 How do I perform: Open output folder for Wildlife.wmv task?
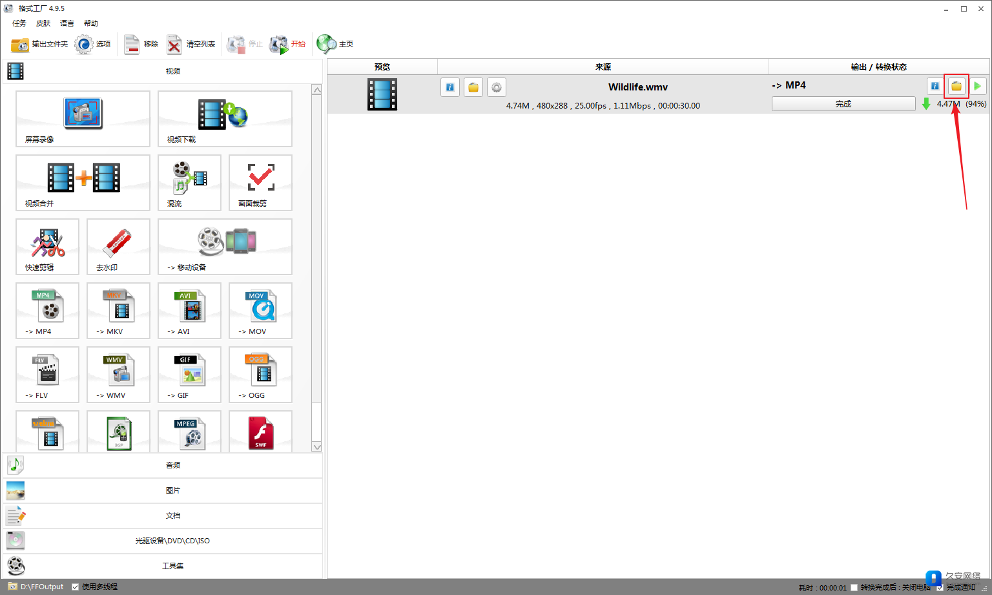point(956,87)
